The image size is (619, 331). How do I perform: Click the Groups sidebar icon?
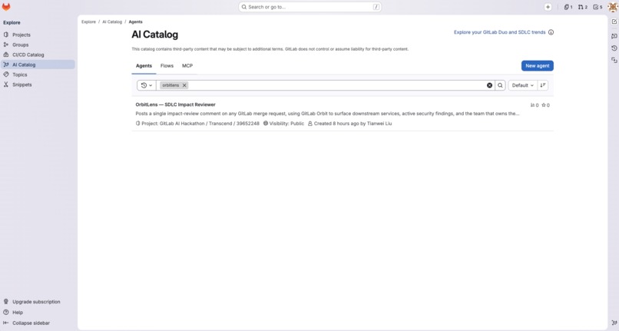point(6,45)
